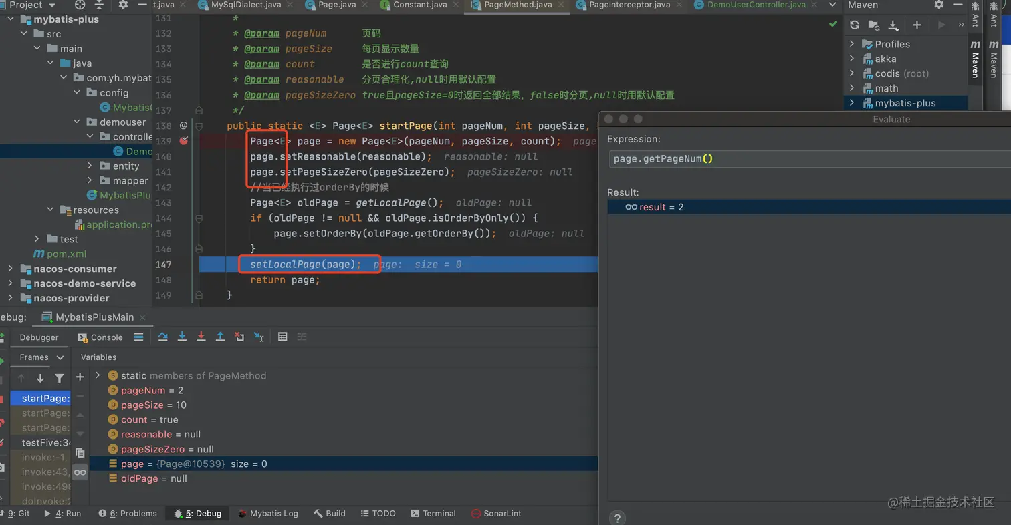This screenshot has height=525, width=1011.
Task: Select the result = 2 row
Action: pyautogui.click(x=809, y=207)
